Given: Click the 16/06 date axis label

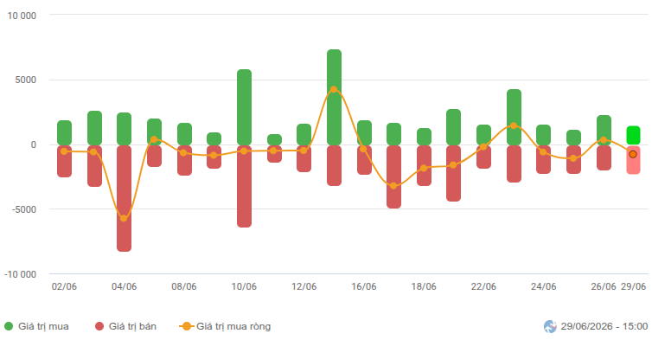Looking at the screenshot, I should 364,286.
